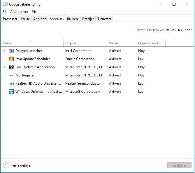Sort by the Oppstartsvirkn... column header
The height and width of the screenshot is (173, 195).
[x=151, y=43]
